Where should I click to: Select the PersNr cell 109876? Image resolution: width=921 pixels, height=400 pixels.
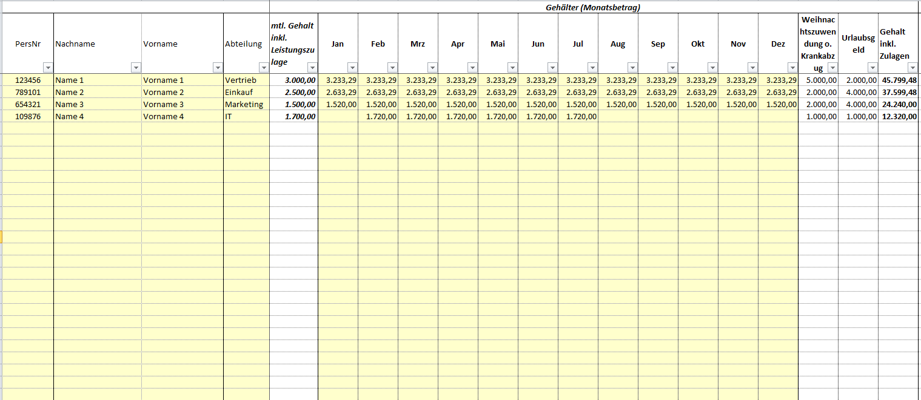coord(28,116)
